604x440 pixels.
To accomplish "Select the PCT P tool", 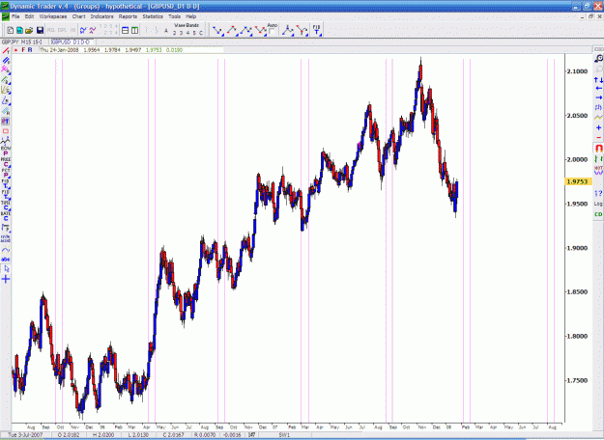I will [x=6, y=174].
